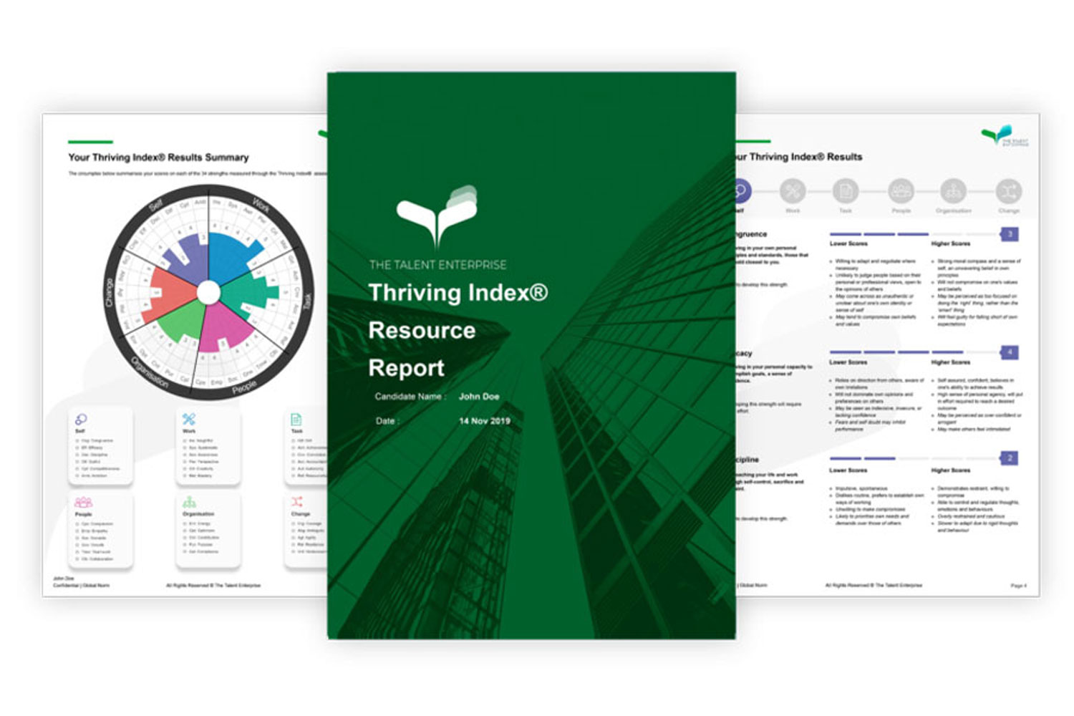This screenshot has height=716, width=1074.
Task: Select the Change step icon on results page
Action: click(x=1009, y=192)
